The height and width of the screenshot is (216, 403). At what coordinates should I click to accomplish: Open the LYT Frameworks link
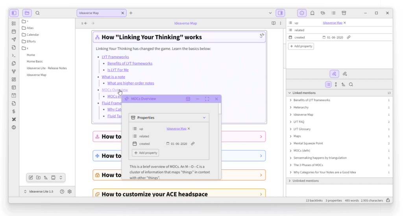115,57
